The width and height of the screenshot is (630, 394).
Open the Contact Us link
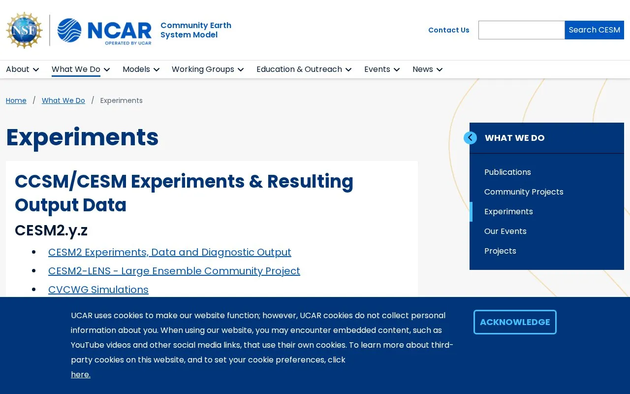pyautogui.click(x=449, y=30)
